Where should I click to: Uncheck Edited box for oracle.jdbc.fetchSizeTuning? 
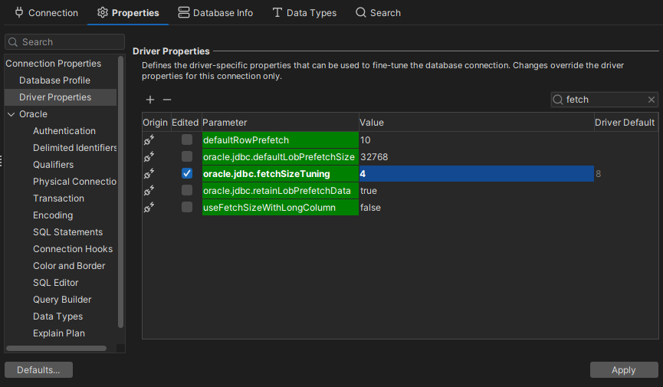pos(187,174)
